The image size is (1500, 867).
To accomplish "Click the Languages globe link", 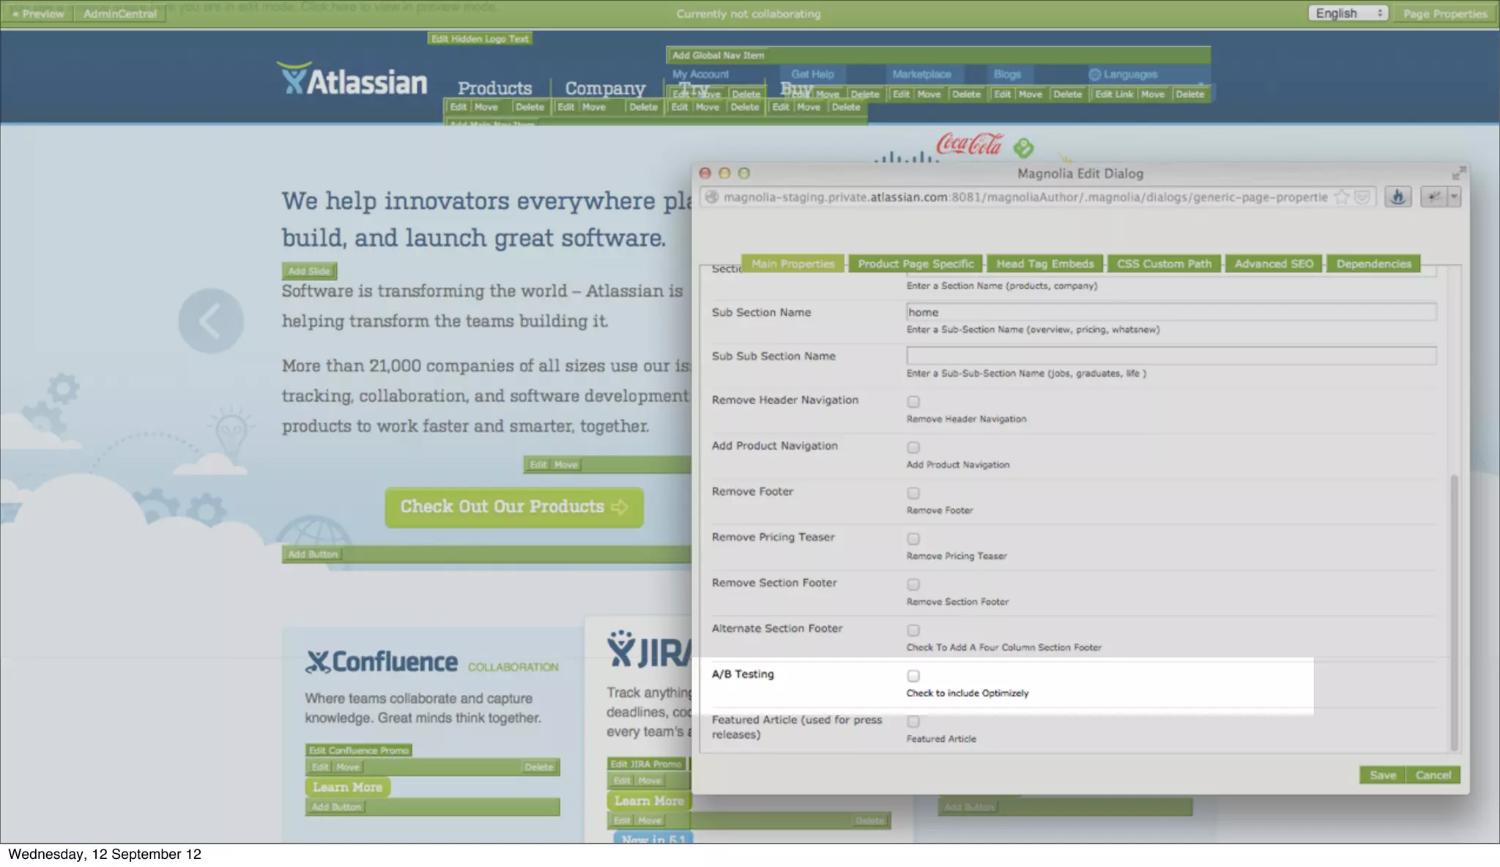I will pos(1124,74).
